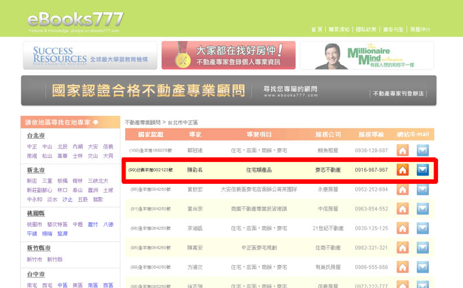
Task: Go to 首頁 in top navigation
Action: (x=317, y=29)
